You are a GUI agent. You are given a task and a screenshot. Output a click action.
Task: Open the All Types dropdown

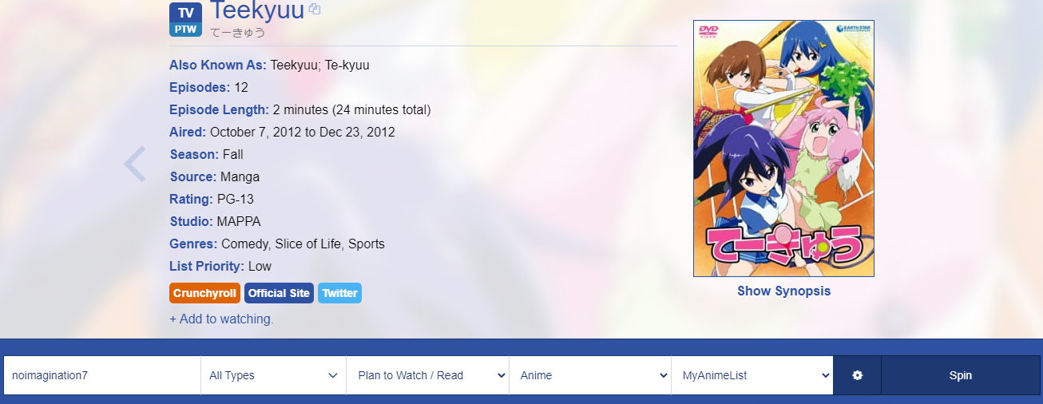(273, 375)
